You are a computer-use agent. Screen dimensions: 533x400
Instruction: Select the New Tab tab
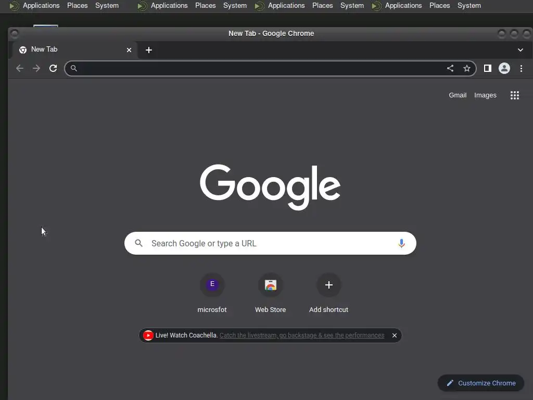click(x=74, y=49)
